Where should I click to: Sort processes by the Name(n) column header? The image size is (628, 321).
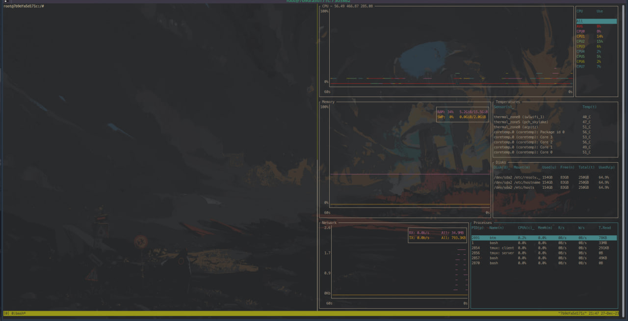pos(497,228)
